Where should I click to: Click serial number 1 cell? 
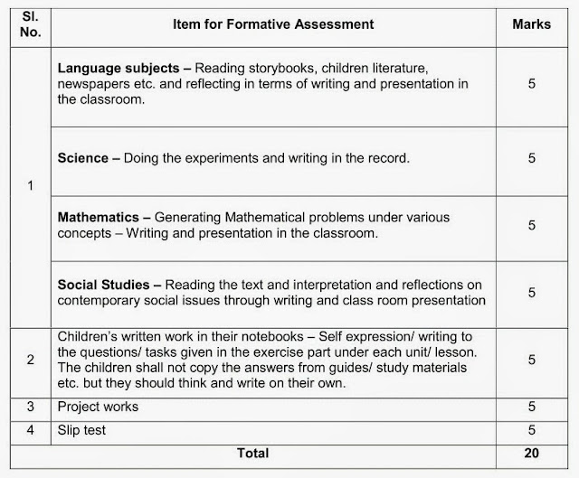click(x=30, y=186)
